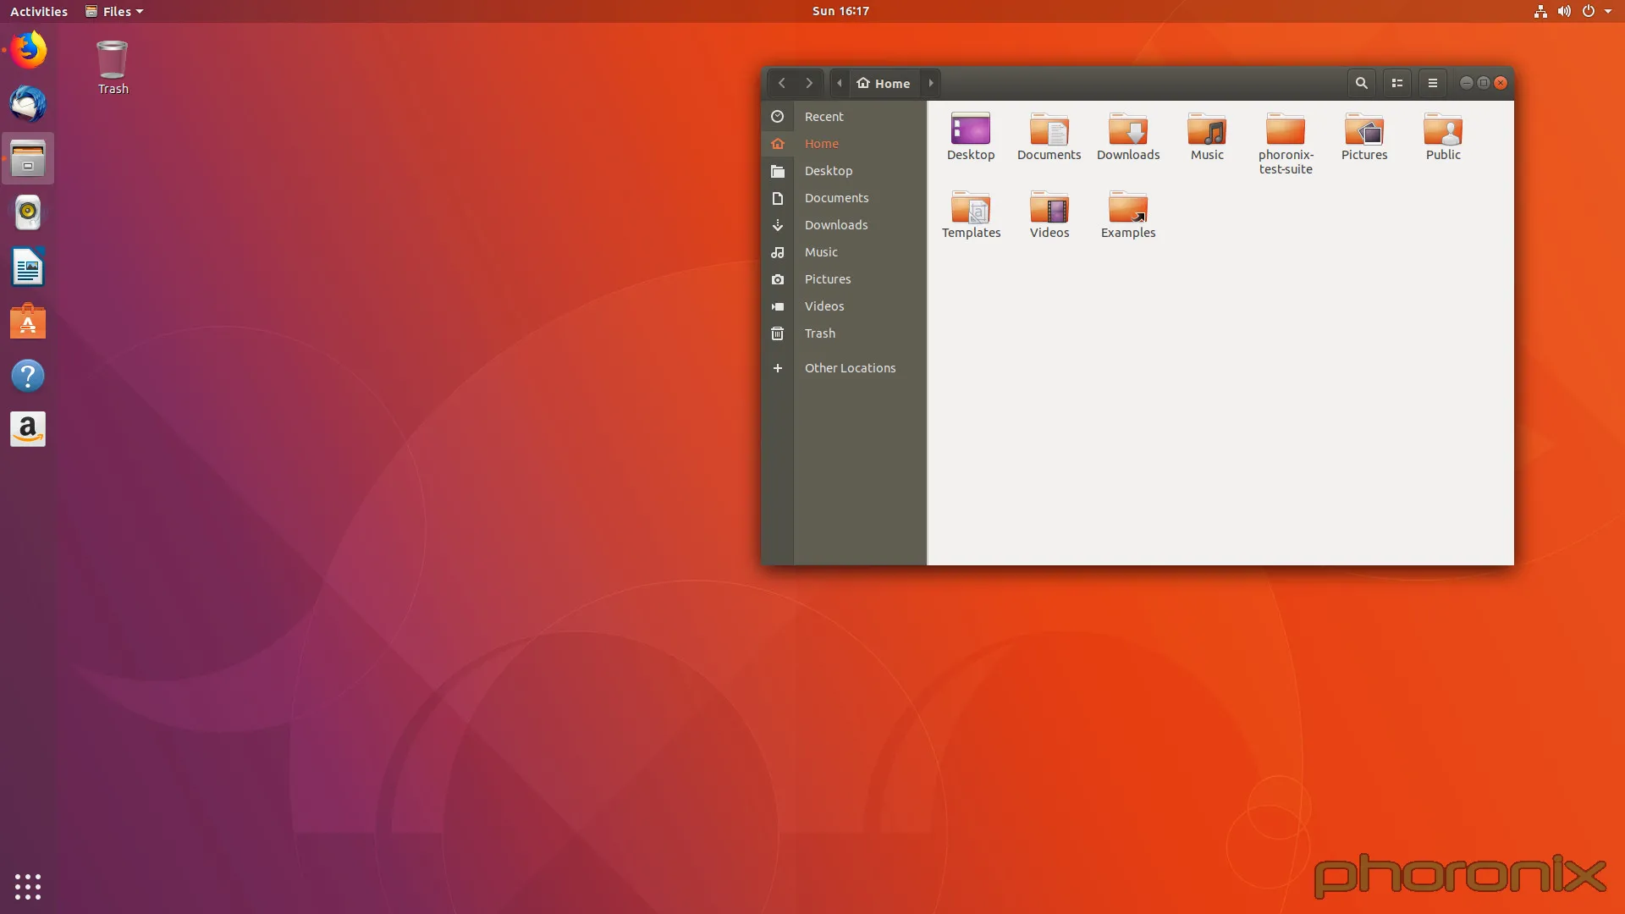
Task: Click the plus icon beside Other Locations
Action: pos(778,368)
